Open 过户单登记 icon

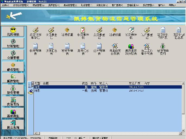[147, 33]
